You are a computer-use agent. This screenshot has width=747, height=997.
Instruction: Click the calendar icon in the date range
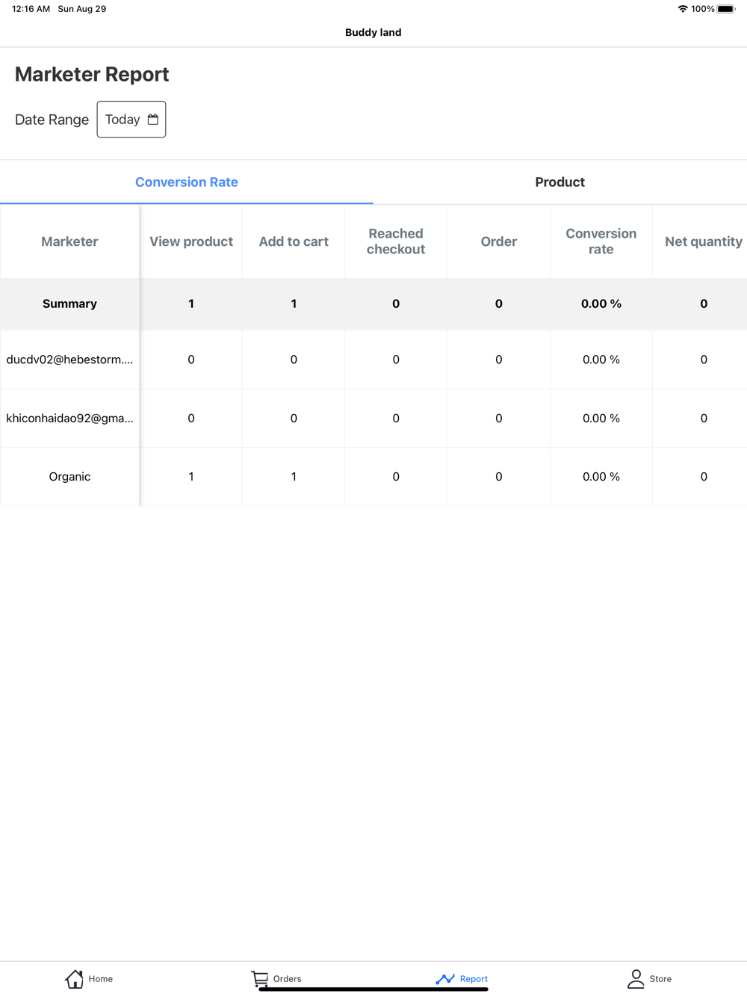[153, 120]
